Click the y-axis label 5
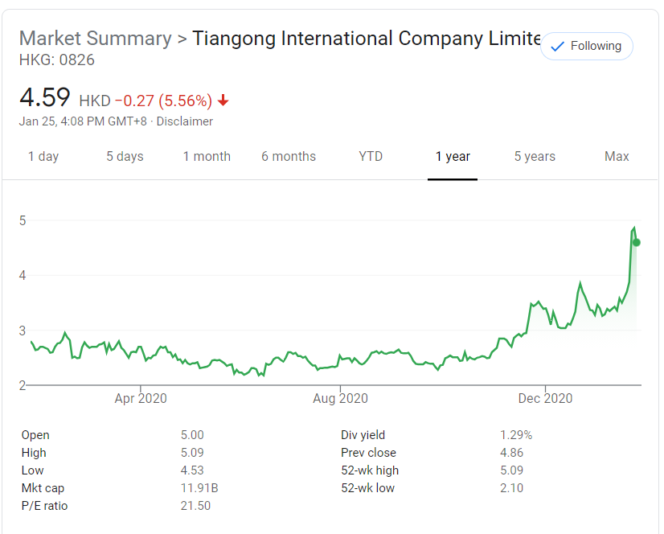Viewport: 664px width, 534px height. click(x=23, y=221)
